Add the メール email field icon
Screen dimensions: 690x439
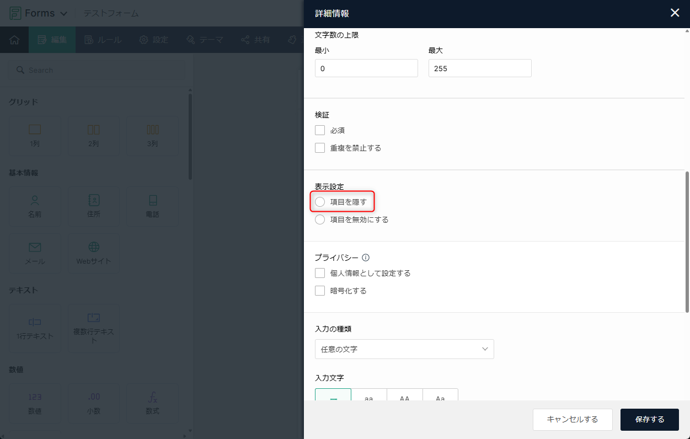point(35,248)
